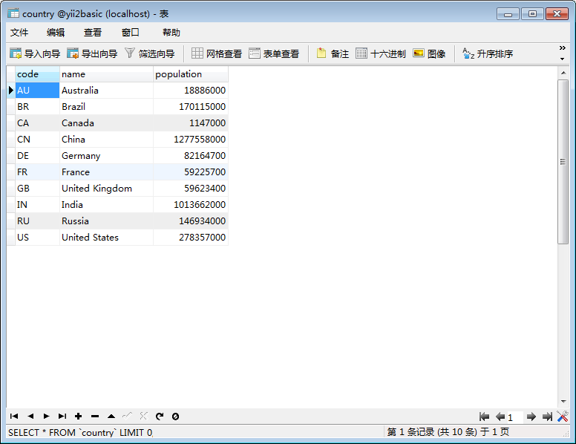
Task: Click the cancel changes X icon
Action: click(x=143, y=416)
